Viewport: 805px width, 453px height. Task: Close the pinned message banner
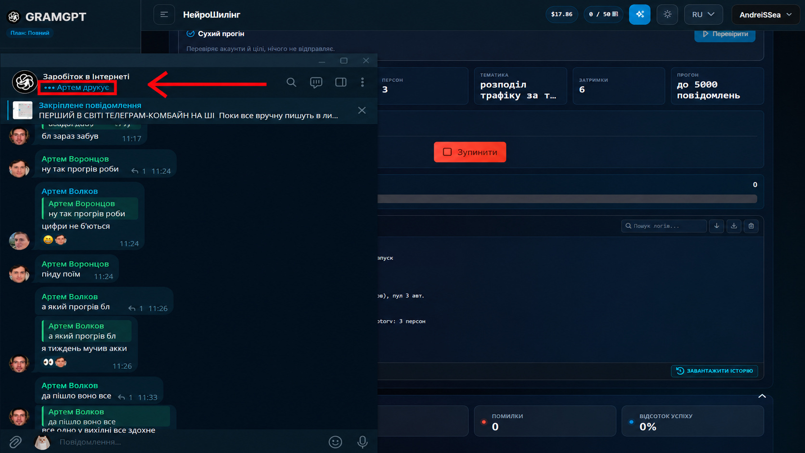(x=362, y=110)
